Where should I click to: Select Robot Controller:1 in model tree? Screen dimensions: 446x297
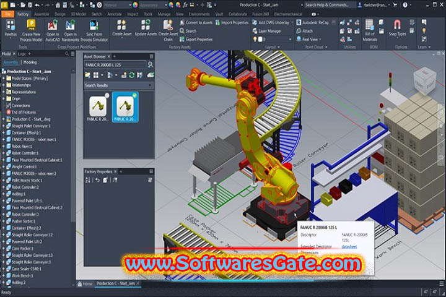[25, 153]
